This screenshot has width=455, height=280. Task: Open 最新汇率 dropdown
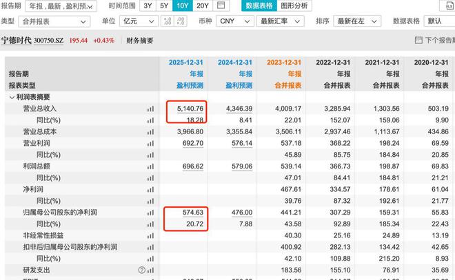[x=281, y=21]
